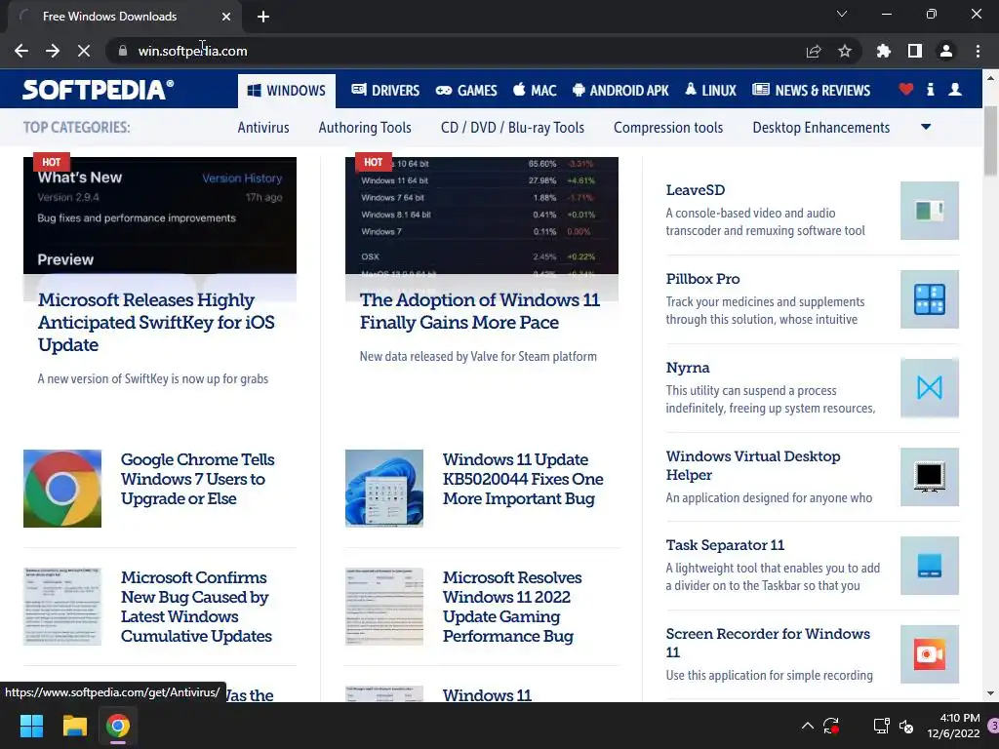
Task: Open tab search chevron
Action: (842, 14)
